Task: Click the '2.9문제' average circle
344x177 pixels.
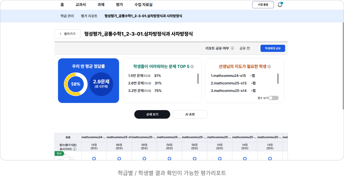Action: [101, 84]
